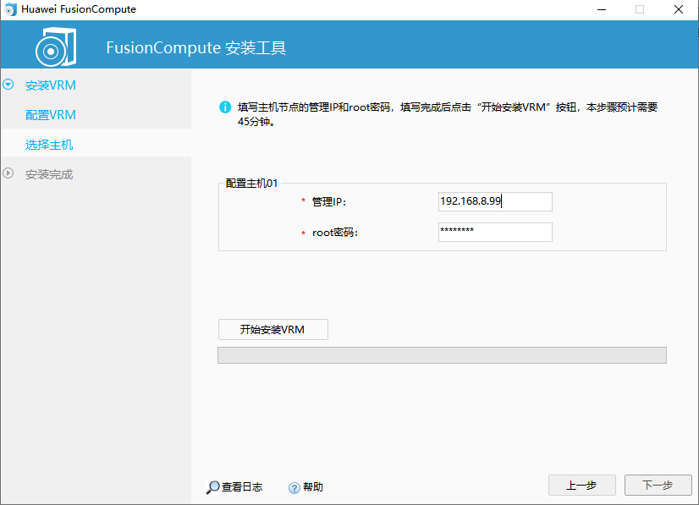Click inside the root密码 password field
The height and width of the screenshot is (505, 699).
[x=495, y=232]
